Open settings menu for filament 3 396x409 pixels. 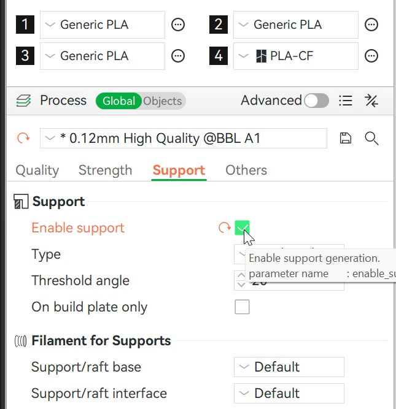[178, 56]
